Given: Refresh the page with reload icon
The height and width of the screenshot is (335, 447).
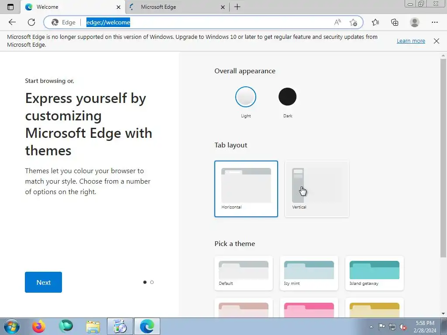Looking at the screenshot, I should (x=31, y=22).
